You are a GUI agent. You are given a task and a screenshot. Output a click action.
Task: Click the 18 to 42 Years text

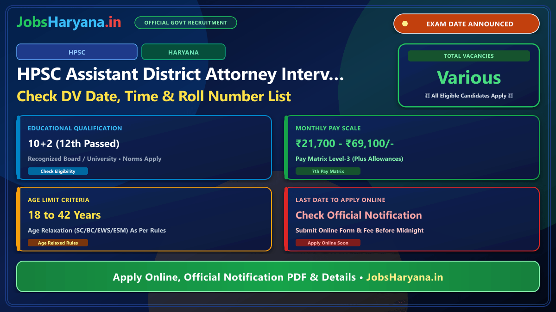(64, 215)
